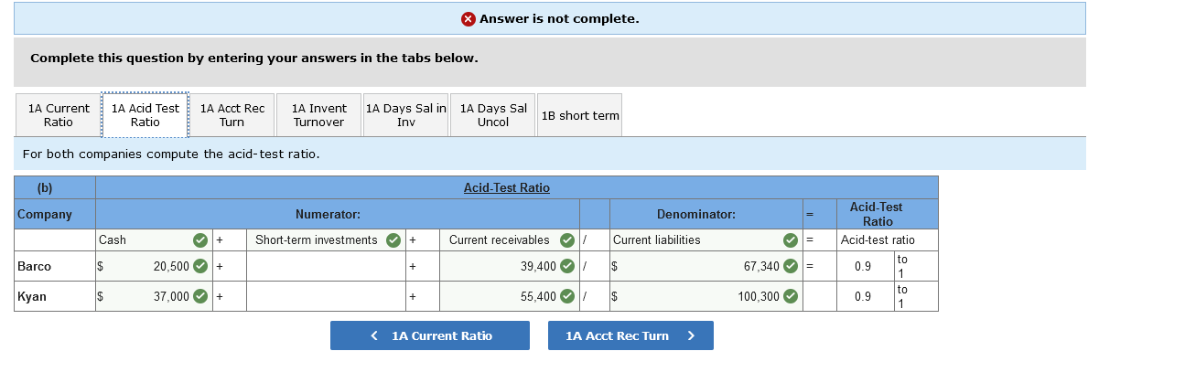Click Barco's current liabilities field 67,340
Image resolution: width=1185 pixels, height=383 pixels.
click(706, 266)
